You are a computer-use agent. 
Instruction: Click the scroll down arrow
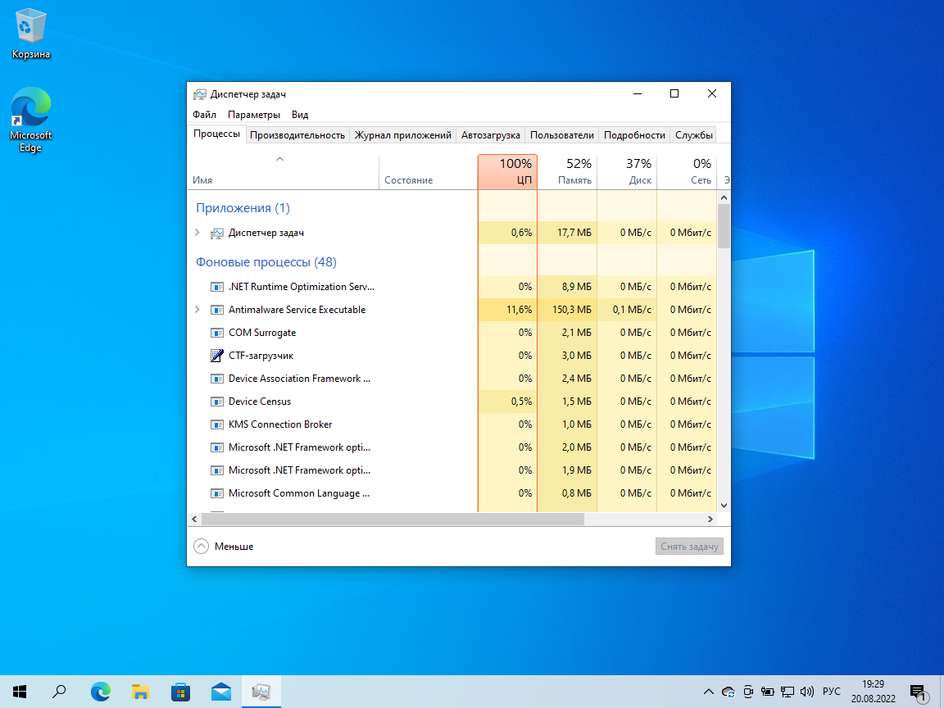pos(724,506)
